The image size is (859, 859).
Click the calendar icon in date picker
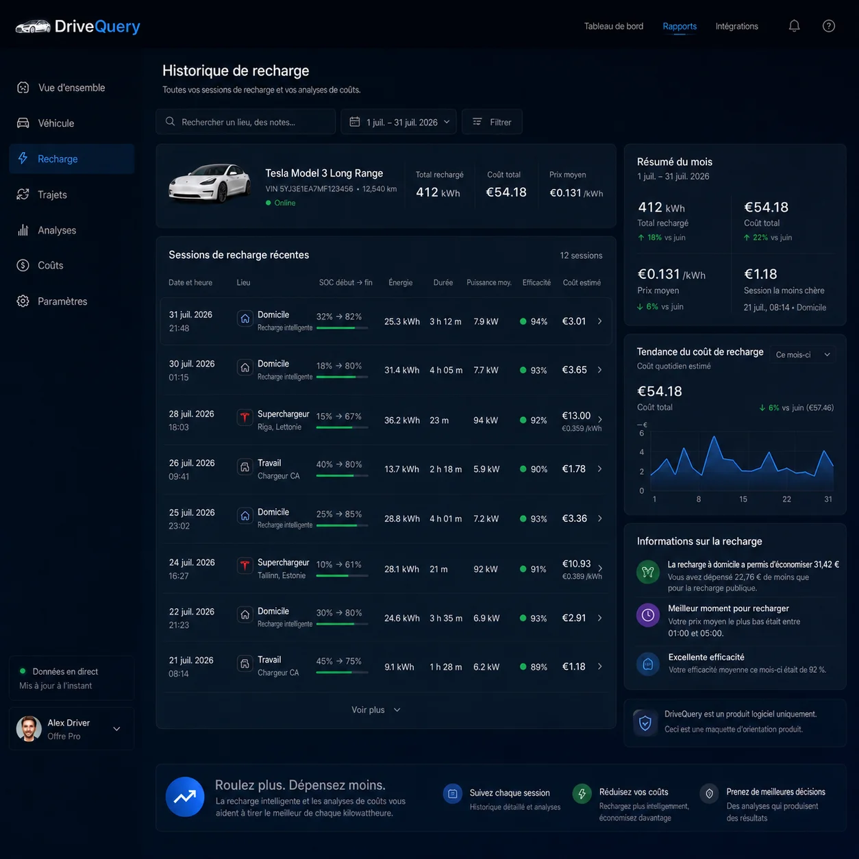coord(355,122)
